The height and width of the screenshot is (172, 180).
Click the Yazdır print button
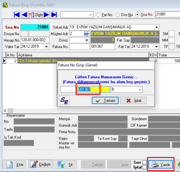pyautogui.click(x=161, y=165)
